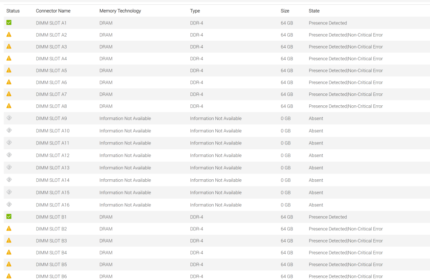Click Presence Detected state for DIMM SLOT B1
The height and width of the screenshot is (279, 430).
pyautogui.click(x=328, y=217)
